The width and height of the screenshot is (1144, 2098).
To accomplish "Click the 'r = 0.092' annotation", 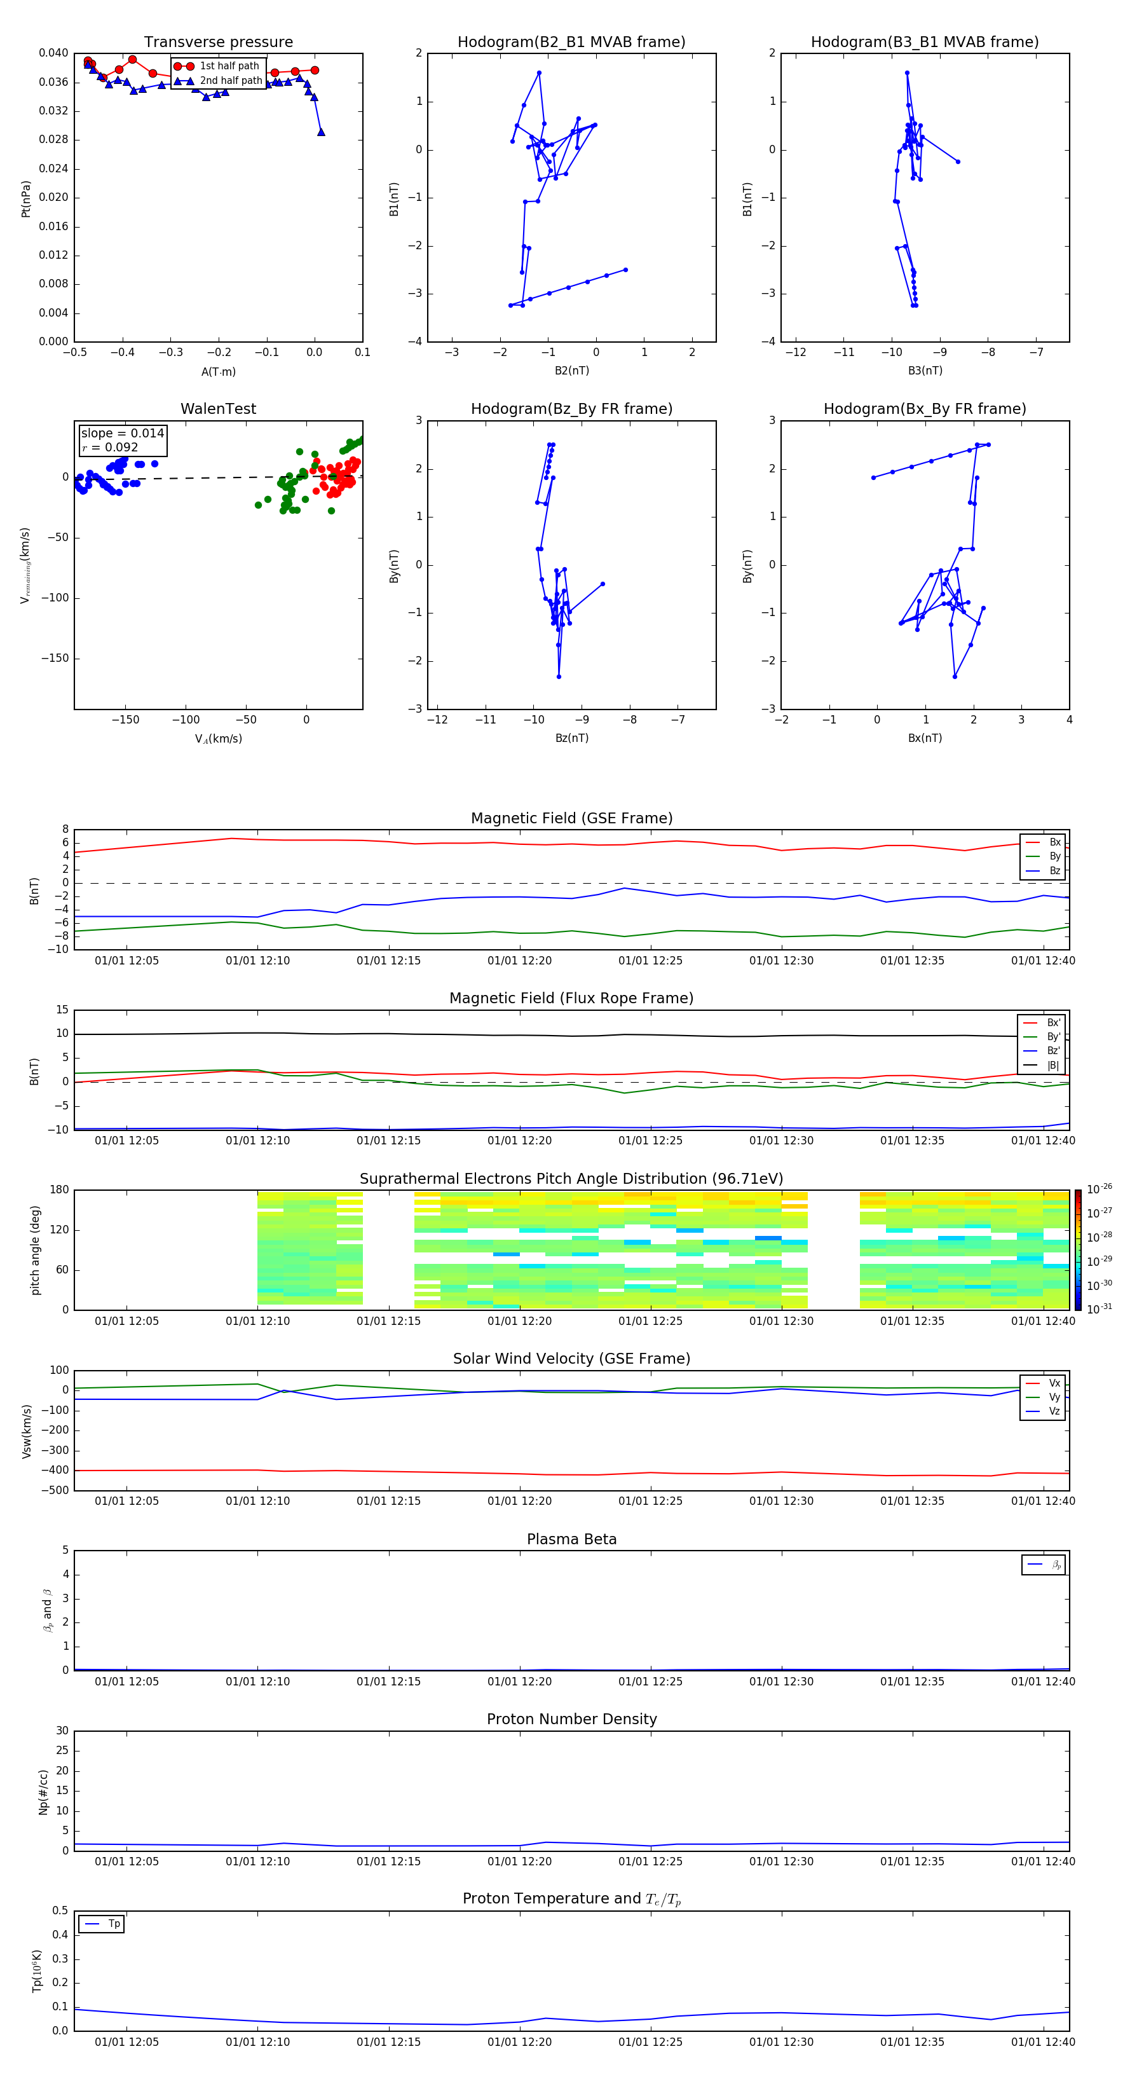I will (x=110, y=447).
